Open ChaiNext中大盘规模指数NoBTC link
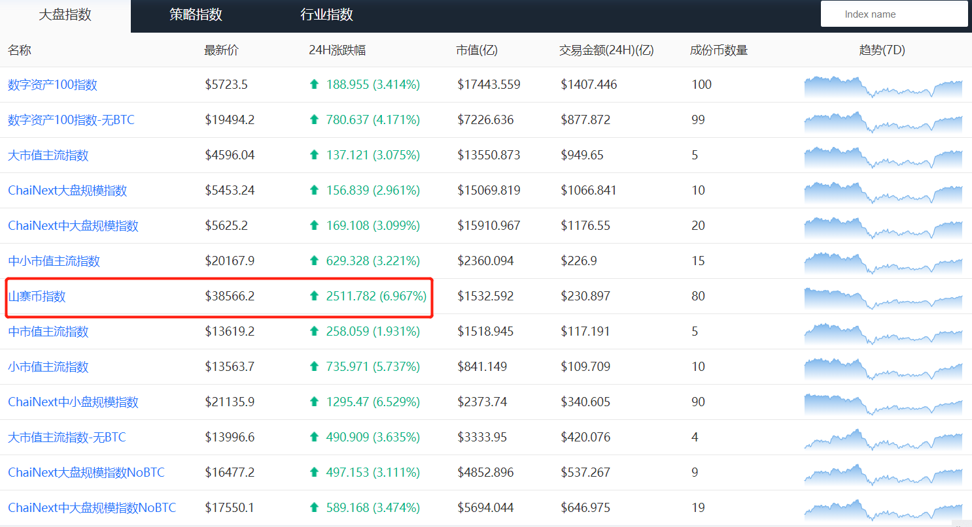The image size is (972, 527). click(92, 508)
